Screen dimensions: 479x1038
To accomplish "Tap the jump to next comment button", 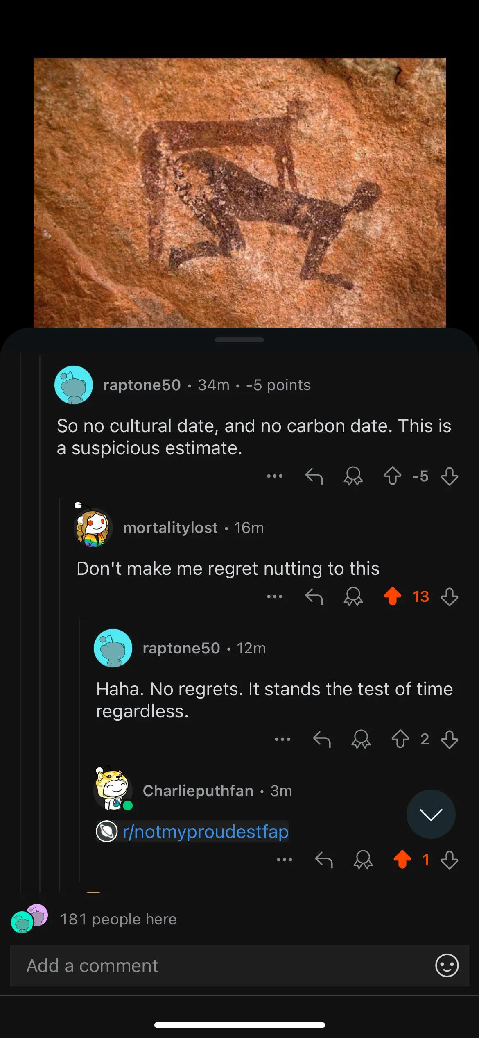I will pos(431,814).
